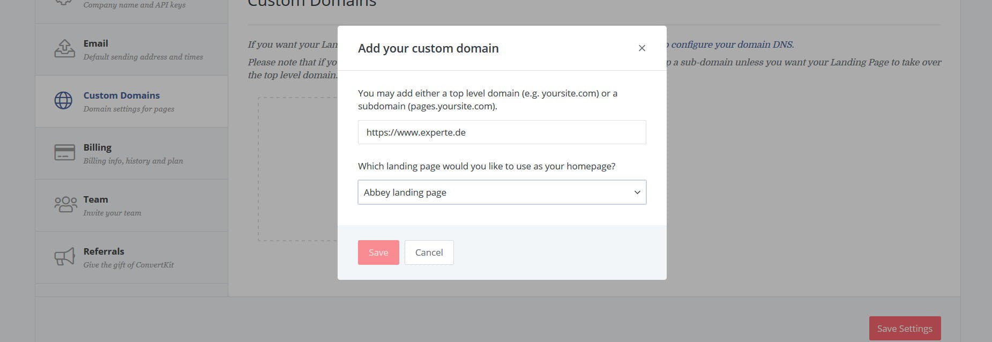Select the Referrals megaphone icon
The image size is (992, 342).
coord(64,257)
